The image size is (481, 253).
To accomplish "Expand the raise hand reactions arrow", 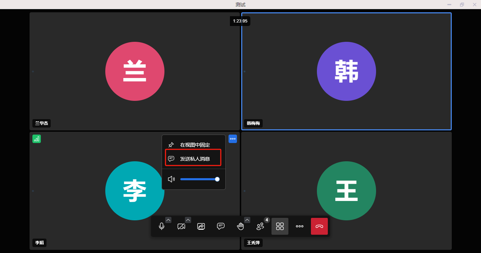I will tap(247, 220).
